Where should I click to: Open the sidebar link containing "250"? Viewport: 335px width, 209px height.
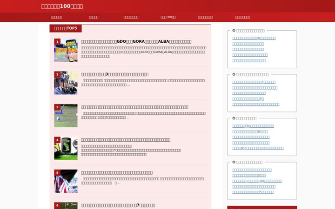pyautogui.click(x=253, y=126)
